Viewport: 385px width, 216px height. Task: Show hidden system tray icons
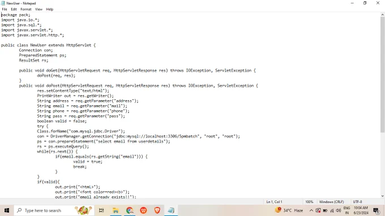tap(311, 210)
